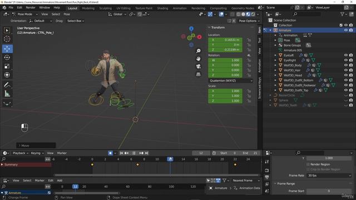Toggle use preview range clock icon
Image resolution: width=356 pixels, height=200 pixels.
tap(214, 153)
